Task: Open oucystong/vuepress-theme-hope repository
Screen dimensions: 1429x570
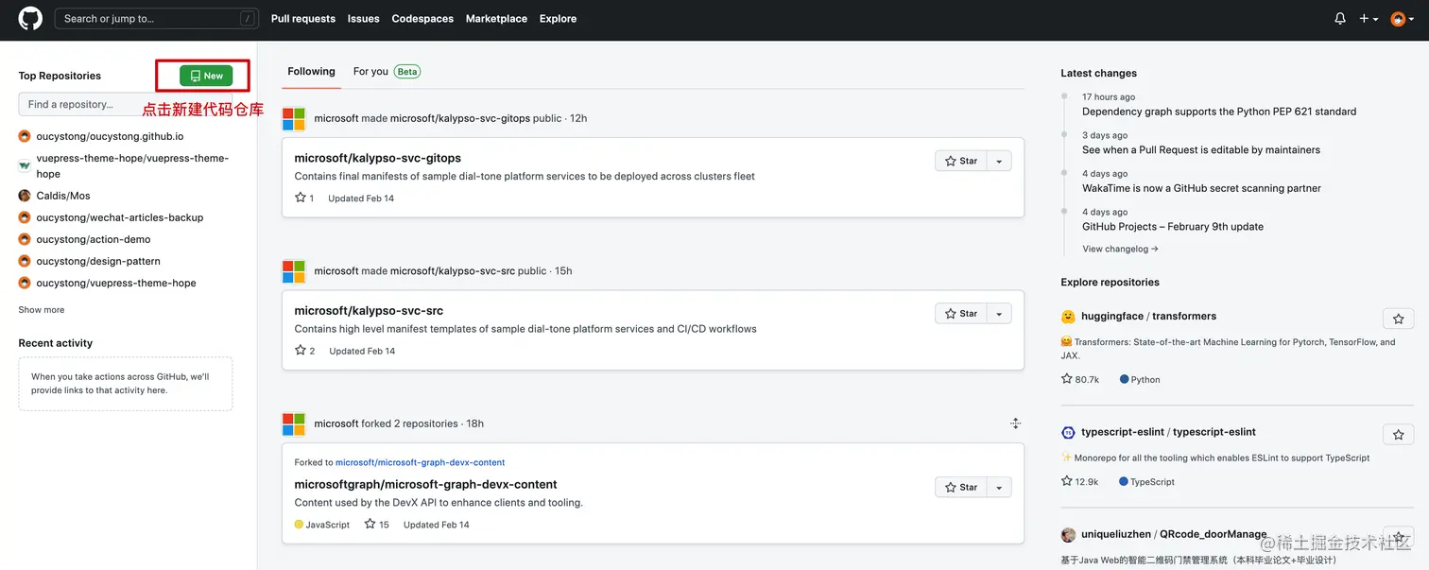Action: [116, 283]
